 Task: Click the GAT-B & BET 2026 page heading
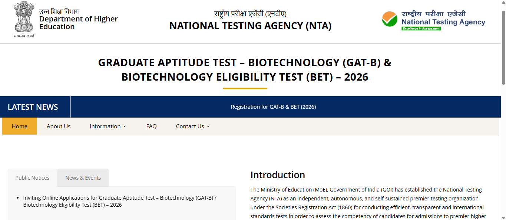pos(245,70)
